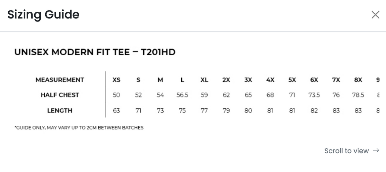
Task: Select the HALF CHEST row label
Action: tap(60, 95)
